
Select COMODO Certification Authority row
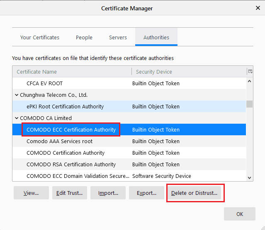tap(129, 153)
